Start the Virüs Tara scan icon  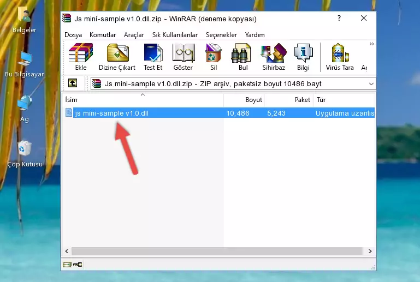pyautogui.click(x=340, y=57)
